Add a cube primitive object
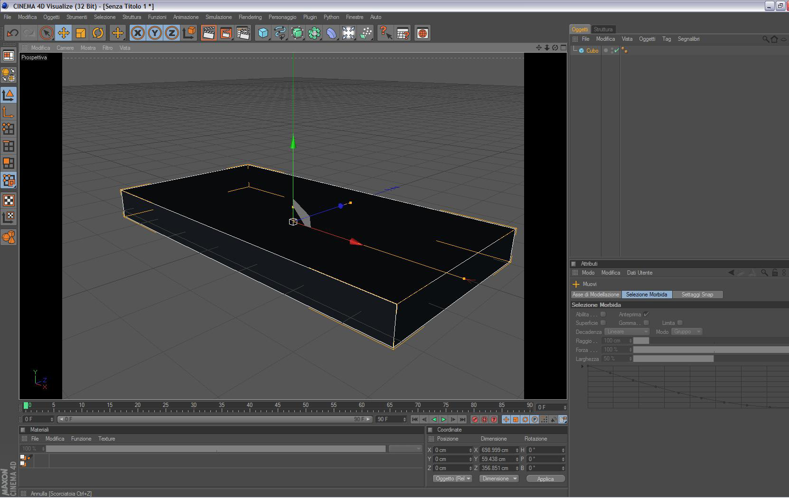The height and width of the screenshot is (498, 789). (x=263, y=33)
